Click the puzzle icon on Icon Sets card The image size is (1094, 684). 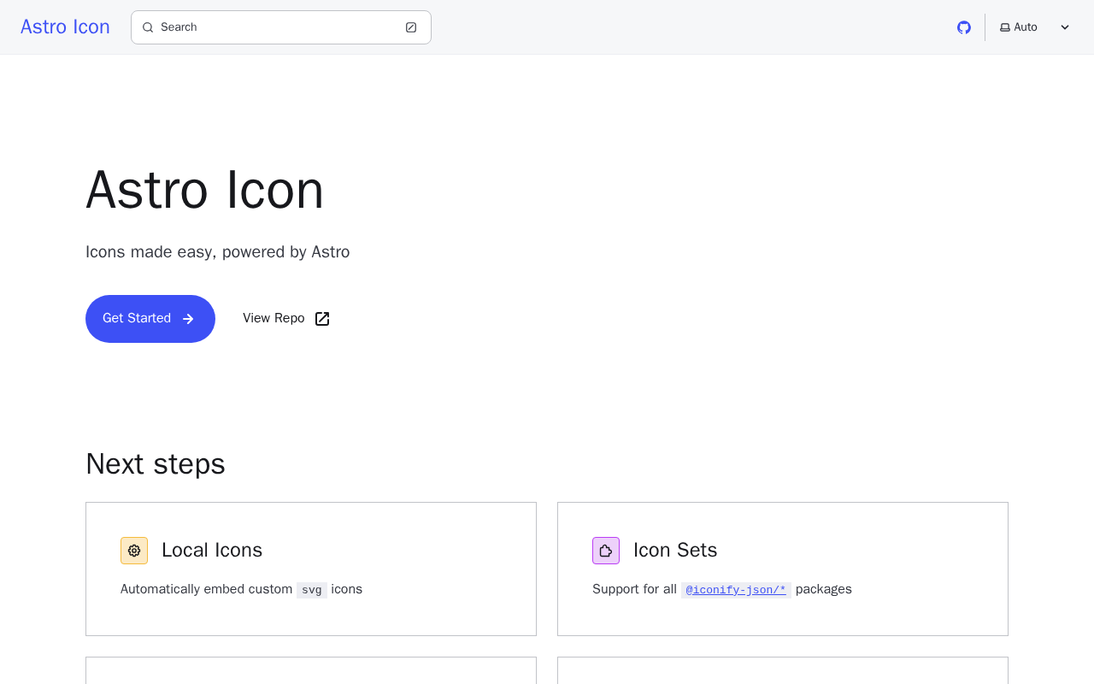click(x=606, y=551)
